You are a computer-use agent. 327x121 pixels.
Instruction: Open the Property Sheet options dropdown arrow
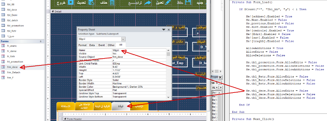164,30
